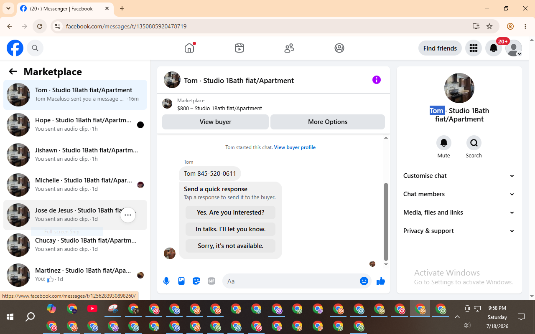This screenshot has height=334, width=535.
Task: Show hidden system tray icons chevron
Action: [x=457, y=317]
